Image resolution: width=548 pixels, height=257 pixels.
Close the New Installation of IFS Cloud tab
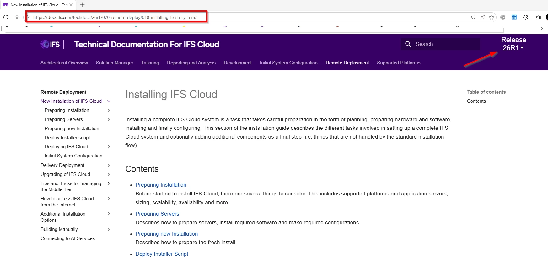(x=71, y=5)
